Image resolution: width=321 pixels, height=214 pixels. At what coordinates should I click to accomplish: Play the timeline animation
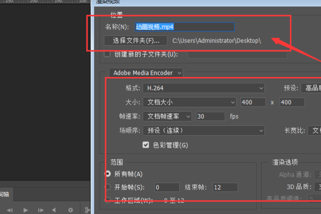pos(25,210)
